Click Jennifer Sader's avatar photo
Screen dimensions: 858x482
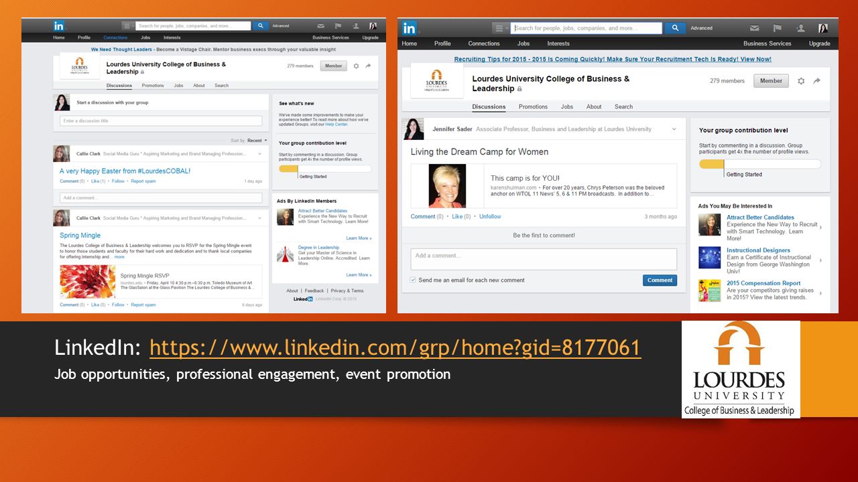413,129
